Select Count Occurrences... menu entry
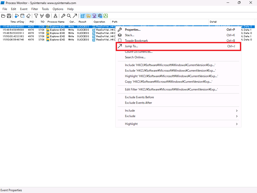Image resolution: width=257 pixels, height=193 pixels. [x=178, y=52]
